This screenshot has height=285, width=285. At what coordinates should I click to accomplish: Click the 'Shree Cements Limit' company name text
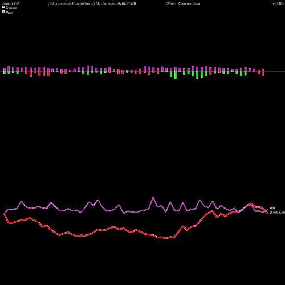183,3
